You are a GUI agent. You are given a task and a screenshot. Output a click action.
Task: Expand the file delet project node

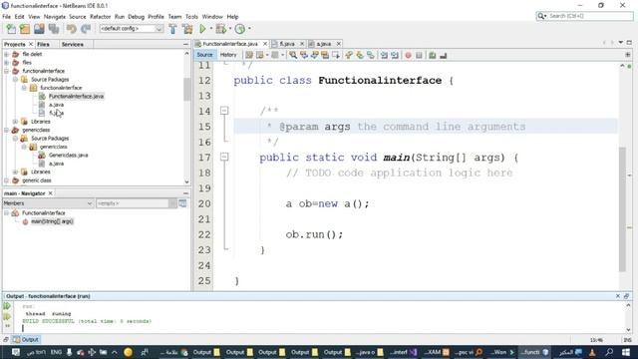(7, 54)
